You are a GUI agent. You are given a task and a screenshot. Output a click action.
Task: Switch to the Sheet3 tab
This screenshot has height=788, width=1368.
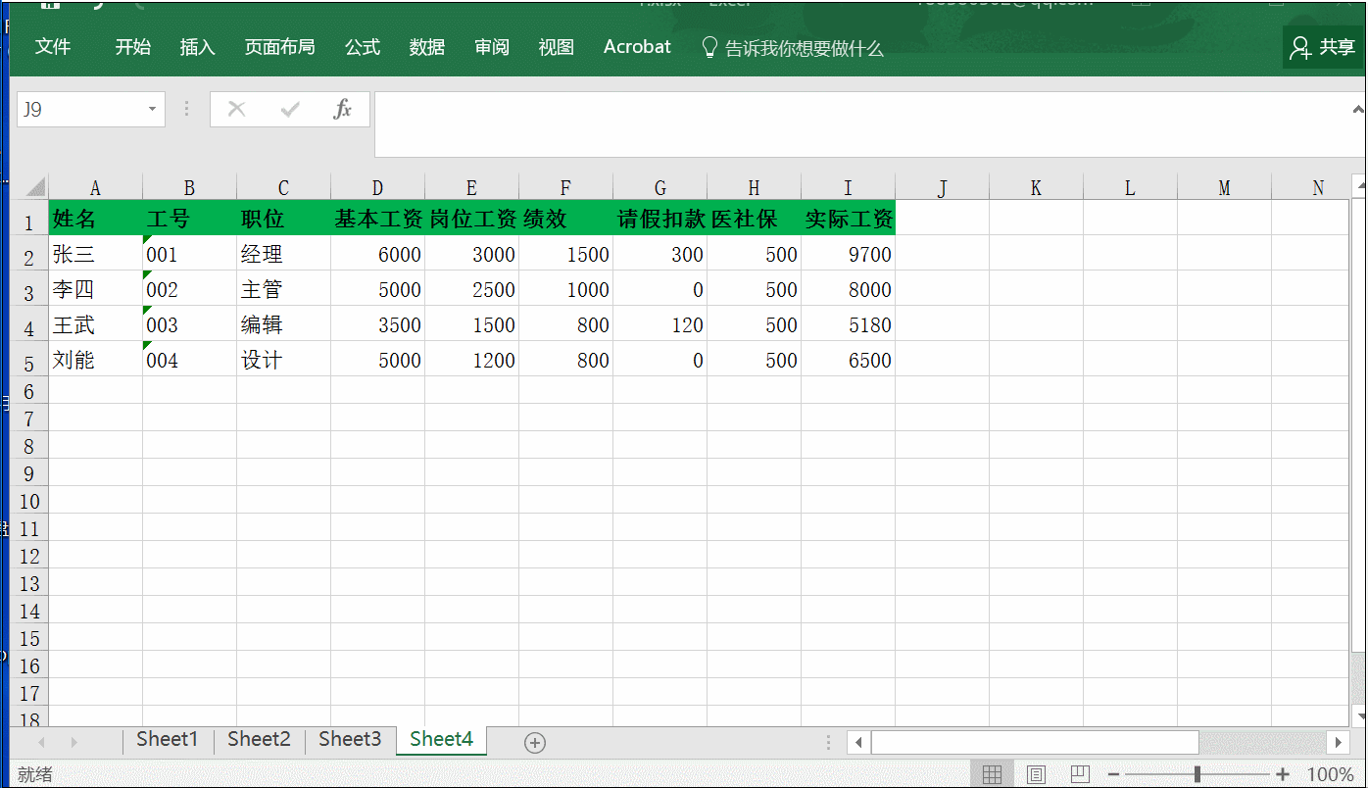[350, 740]
